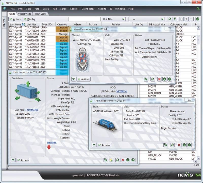Click the refresh icon in the Vessel Inspector

pyautogui.click(x=153, y=79)
